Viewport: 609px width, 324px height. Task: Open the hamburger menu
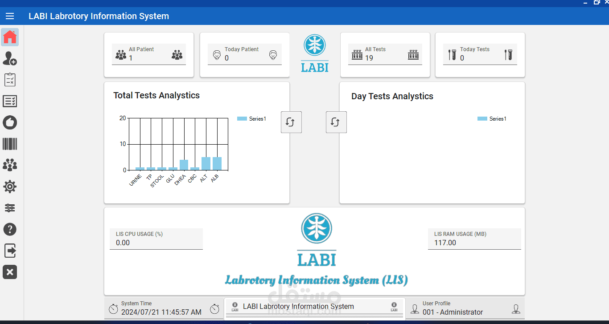10,16
